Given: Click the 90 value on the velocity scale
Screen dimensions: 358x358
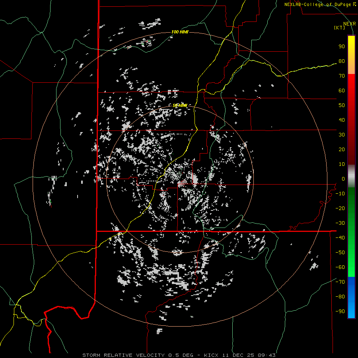Looking at the screenshot, I should pos(342,47).
